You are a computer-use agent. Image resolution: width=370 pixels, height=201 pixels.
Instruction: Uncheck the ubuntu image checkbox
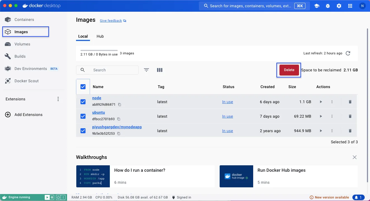coord(83,116)
